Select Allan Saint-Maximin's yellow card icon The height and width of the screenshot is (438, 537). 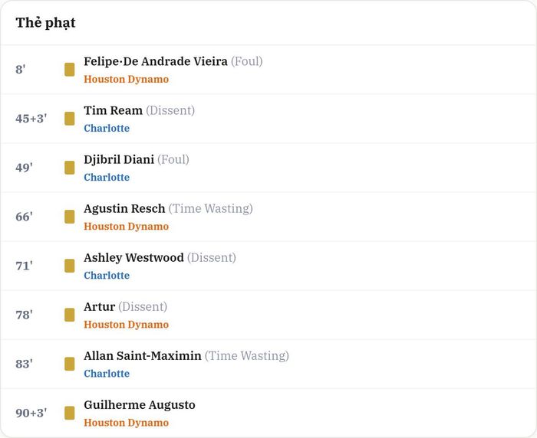click(x=70, y=364)
